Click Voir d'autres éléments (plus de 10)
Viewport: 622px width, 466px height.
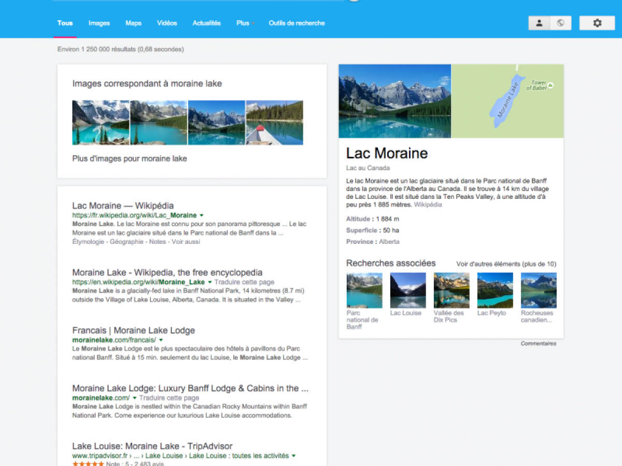(x=506, y=264)
